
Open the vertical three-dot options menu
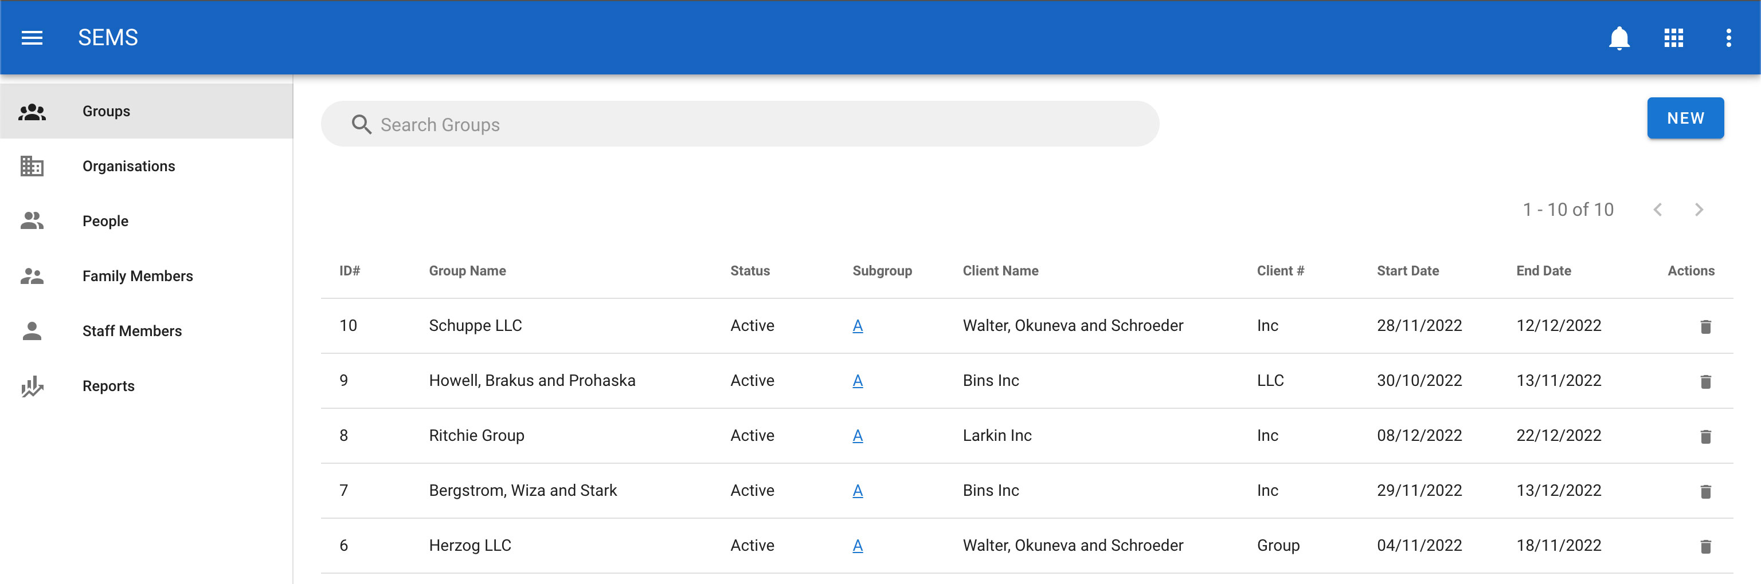(1728, 38)
